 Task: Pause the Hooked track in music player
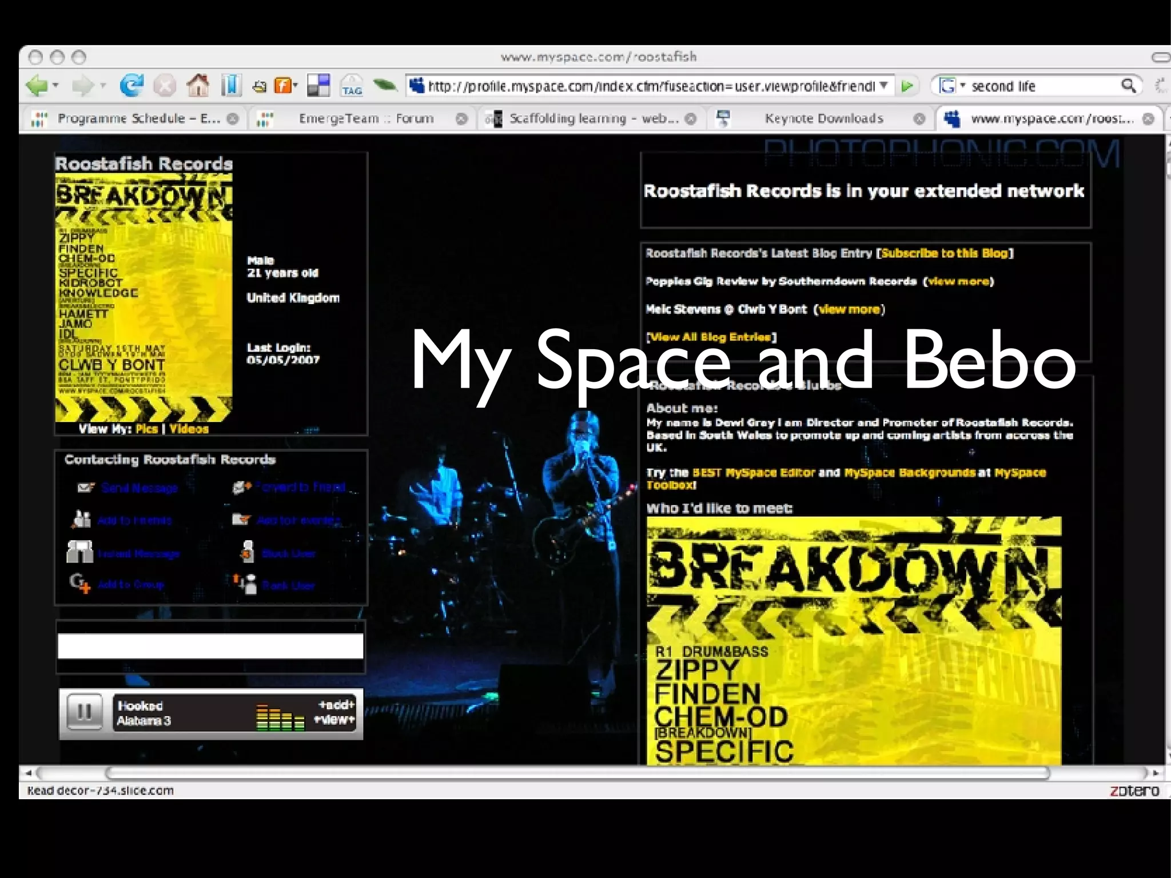[84, 712]
